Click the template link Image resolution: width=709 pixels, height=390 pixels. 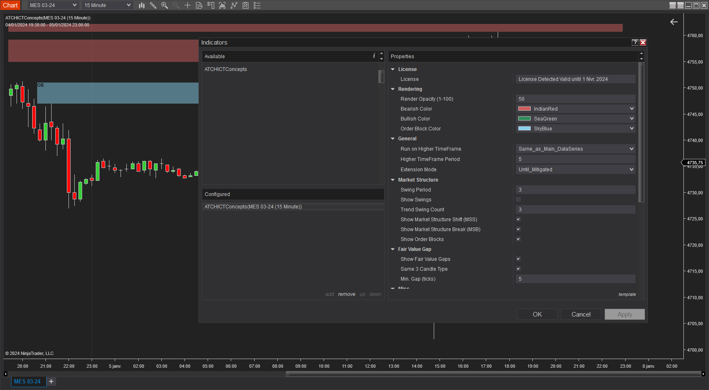[627, 294]
